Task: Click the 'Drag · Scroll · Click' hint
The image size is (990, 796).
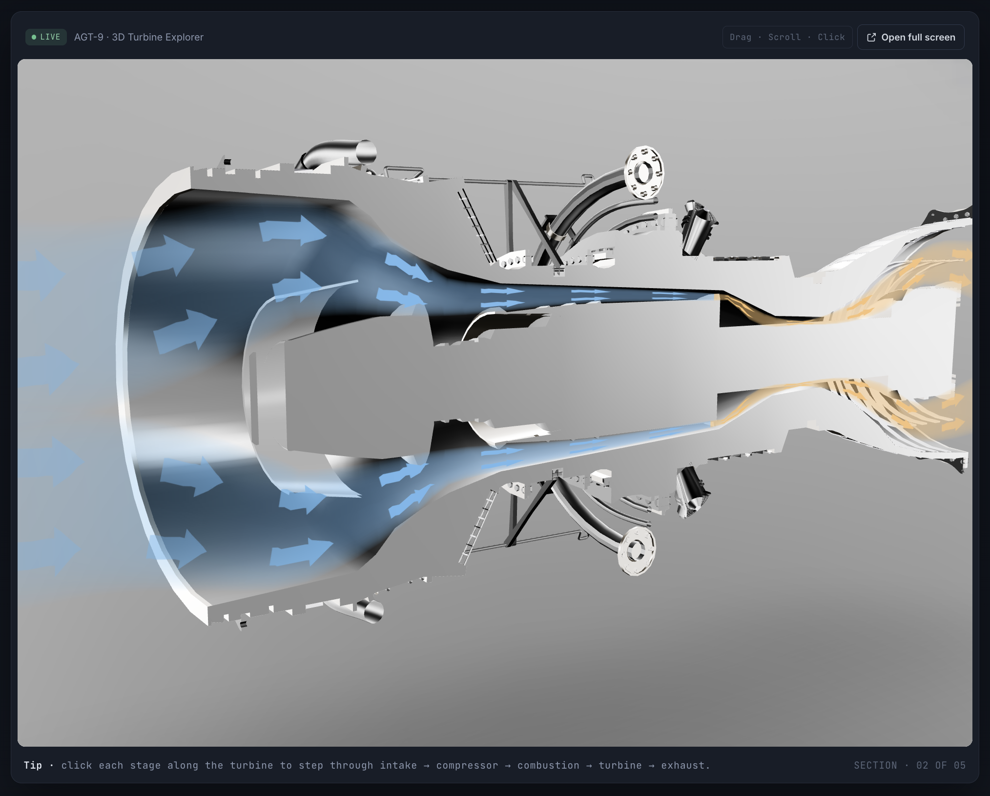Action: 787,37
